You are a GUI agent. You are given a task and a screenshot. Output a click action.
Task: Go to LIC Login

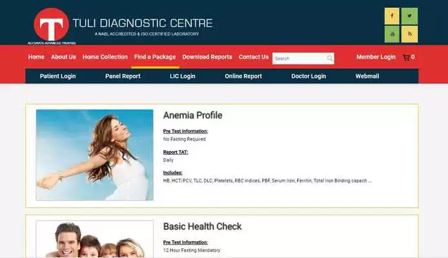click(x=183, y=76)
